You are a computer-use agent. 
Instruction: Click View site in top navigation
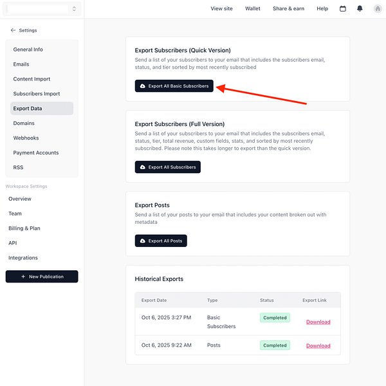221,9
